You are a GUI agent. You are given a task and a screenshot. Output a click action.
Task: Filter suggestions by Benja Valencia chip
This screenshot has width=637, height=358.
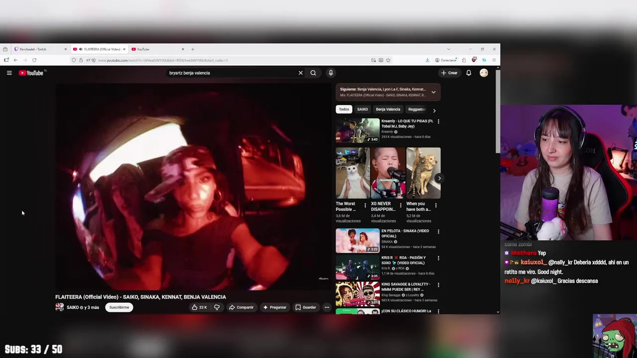(388, 109)
